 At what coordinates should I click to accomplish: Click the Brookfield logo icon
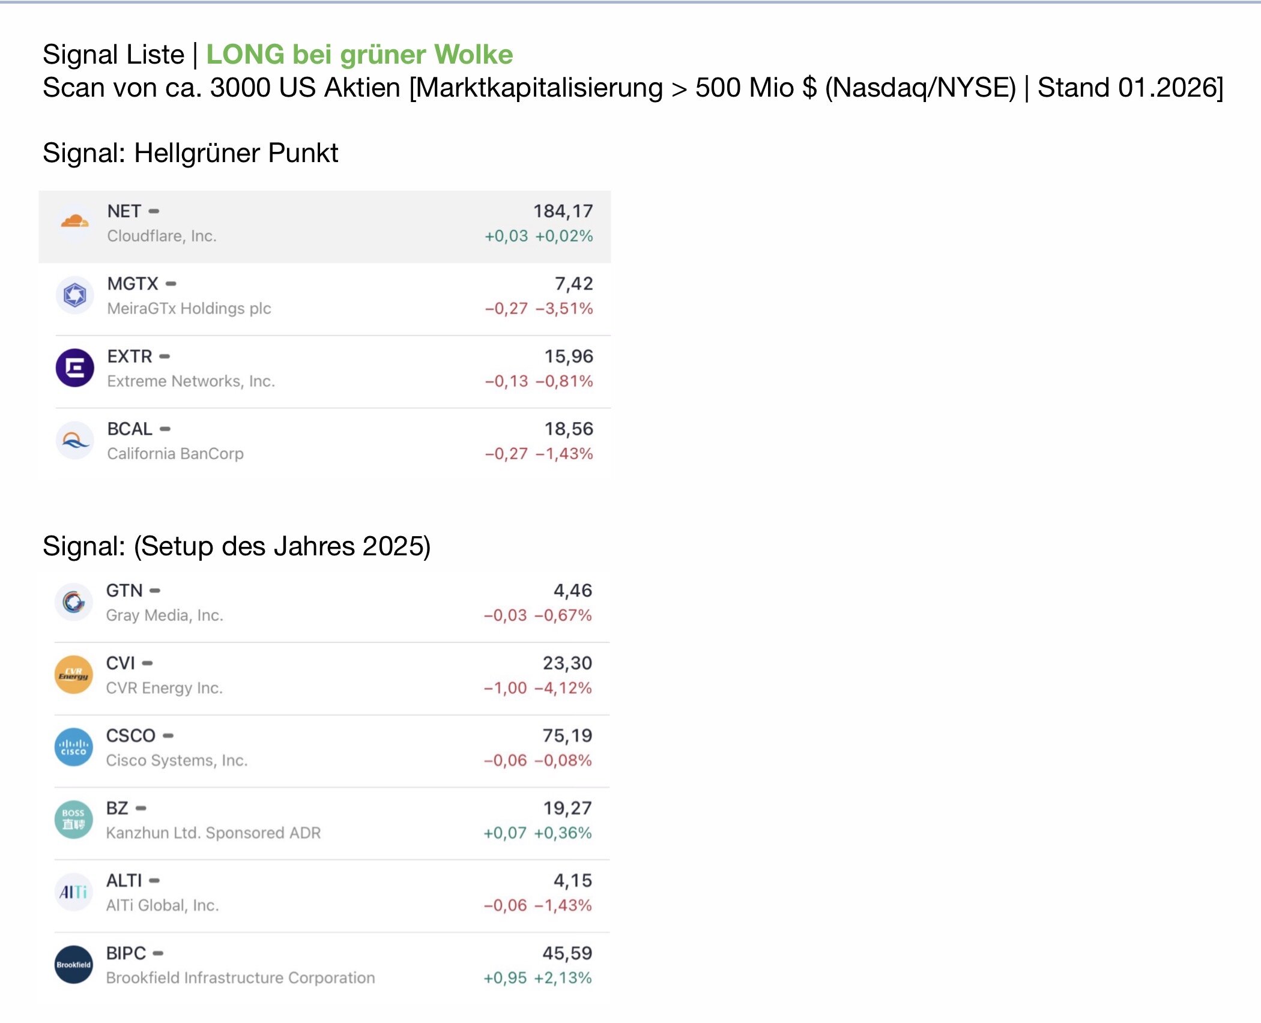[x=73, y=965]
